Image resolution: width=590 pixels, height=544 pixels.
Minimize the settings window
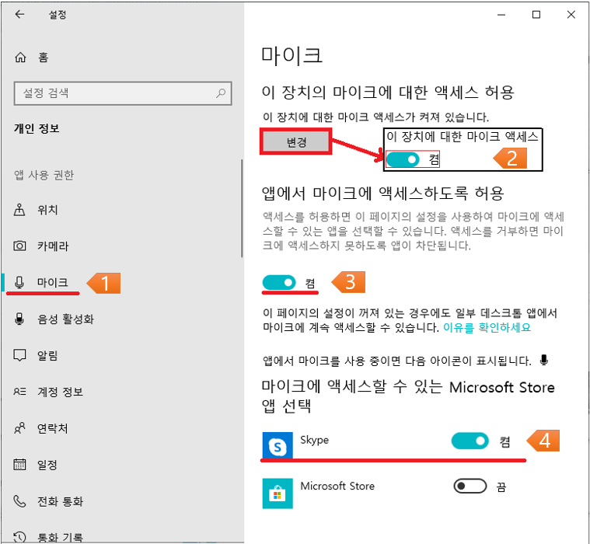coord(501,14)
